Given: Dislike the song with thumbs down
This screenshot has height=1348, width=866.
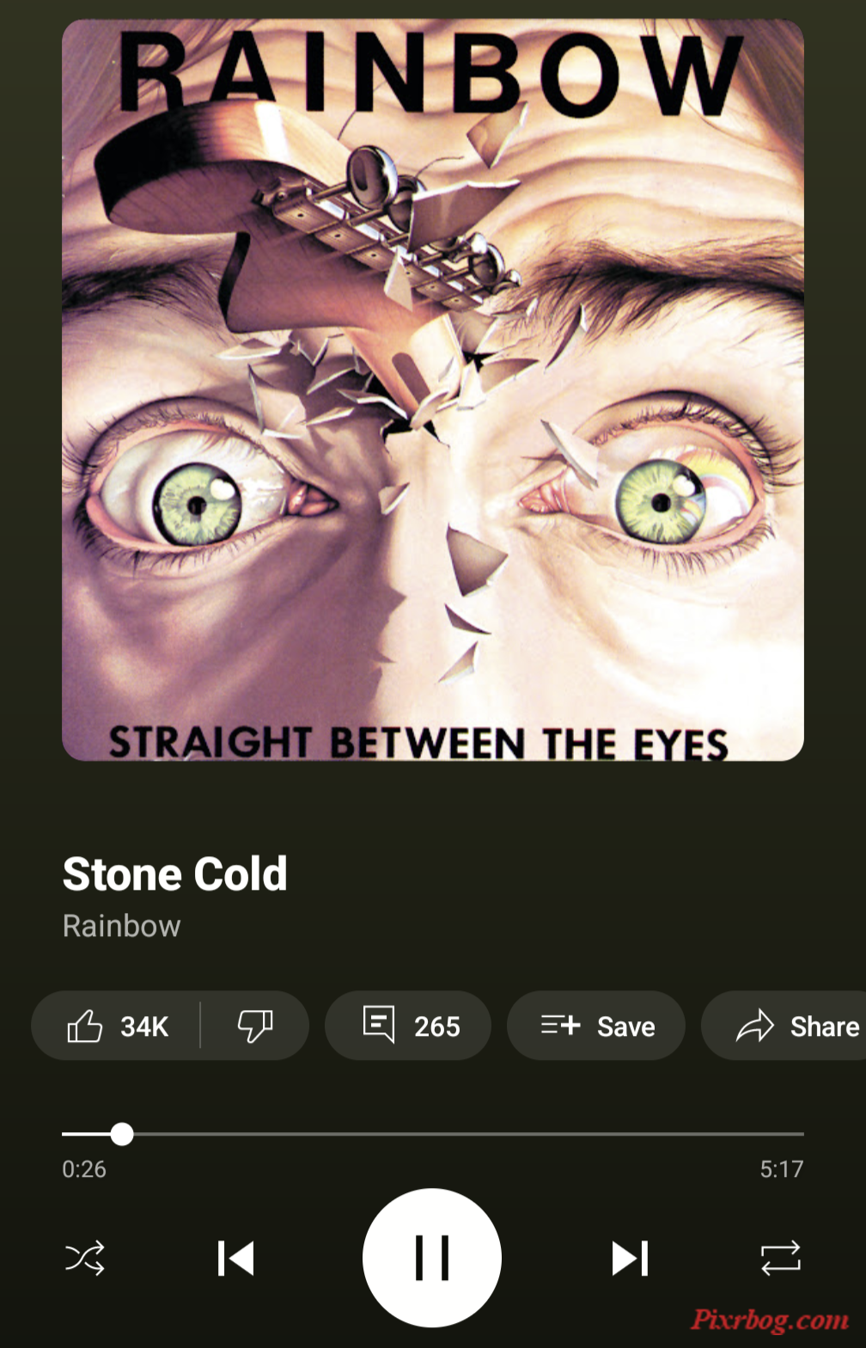Looking at the screenshot, I should coord(254,1026).
